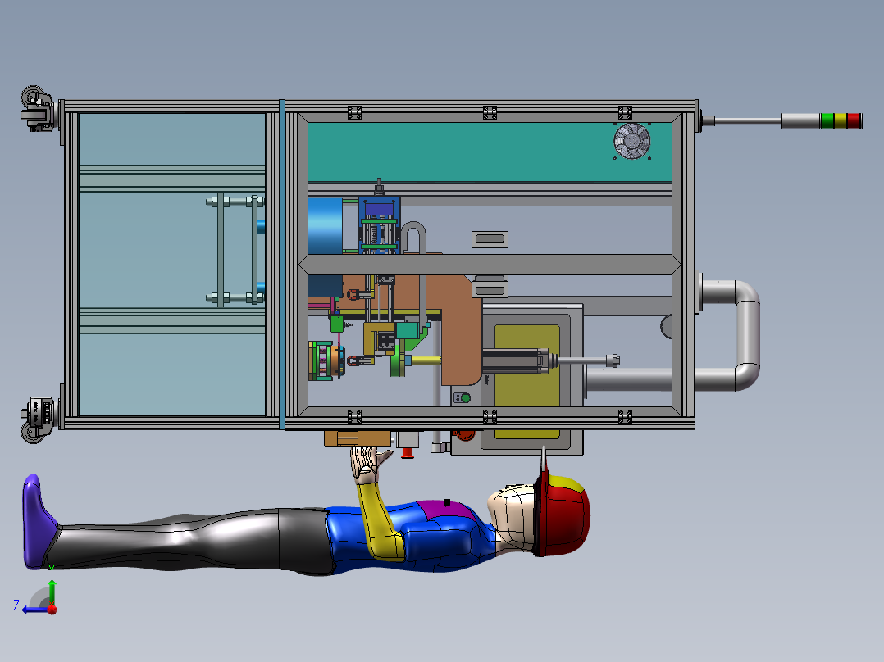Click the green Y axis of the triad
Image resolution: width=884 pixels, height=662 pixels.
[x=52, y=591]
